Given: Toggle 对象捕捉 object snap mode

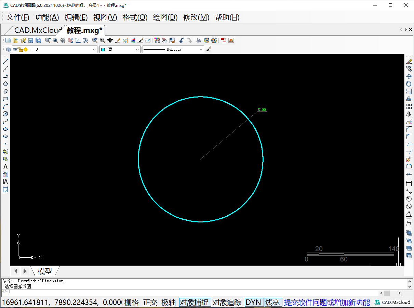Looking at the screenshot, I should tap(194, 303).
